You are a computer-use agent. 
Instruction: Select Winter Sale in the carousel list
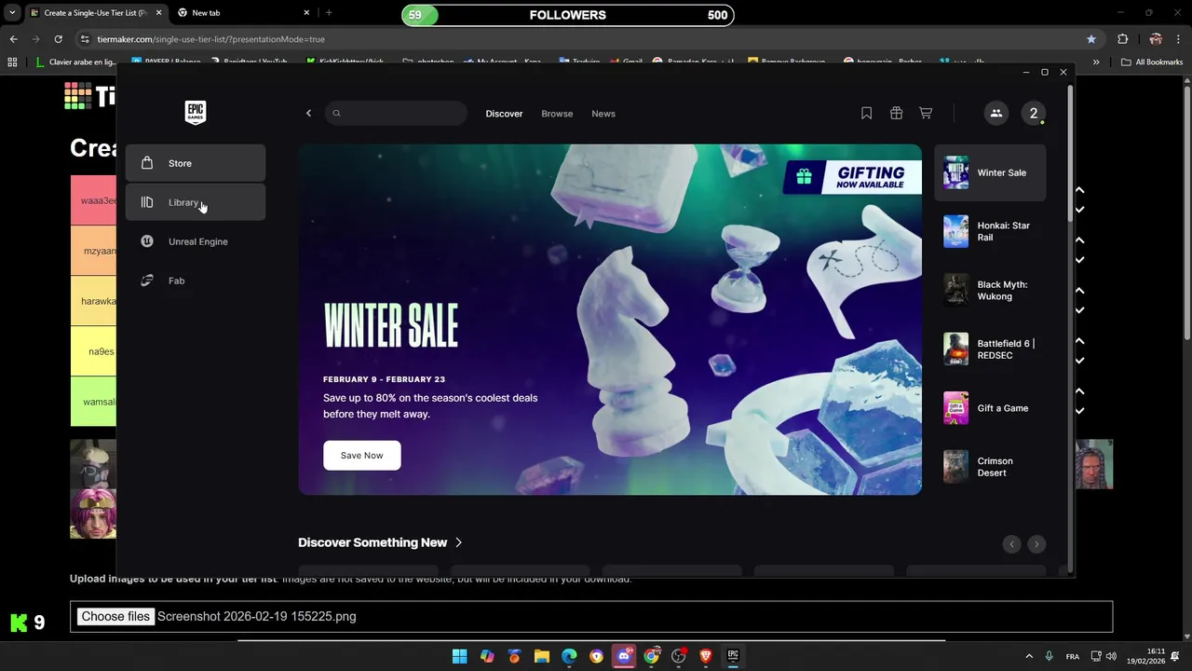click(x=990, y=172)
